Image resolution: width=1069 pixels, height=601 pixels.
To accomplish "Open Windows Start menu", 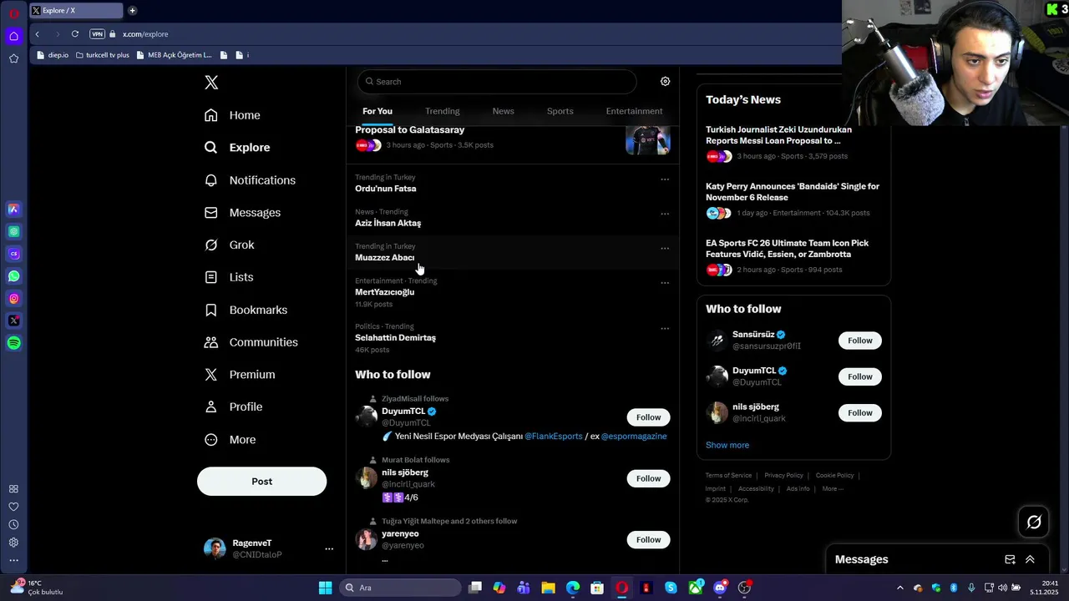I will 325,588.
